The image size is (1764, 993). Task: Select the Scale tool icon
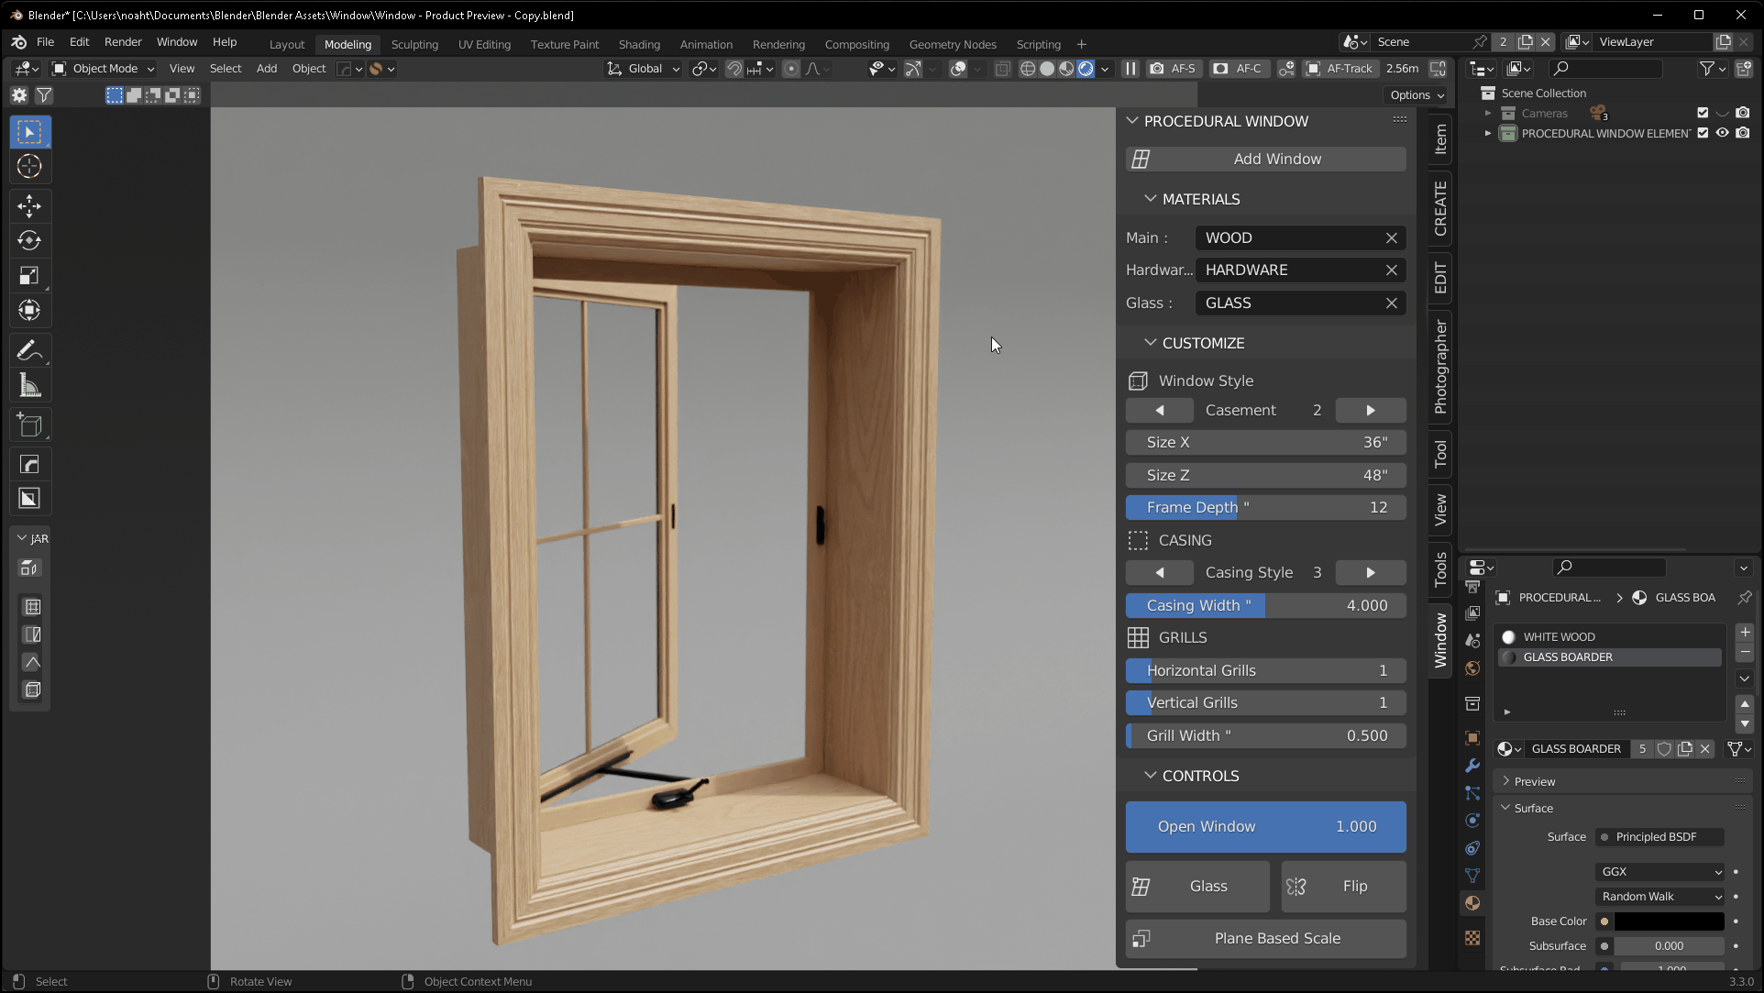29,276
